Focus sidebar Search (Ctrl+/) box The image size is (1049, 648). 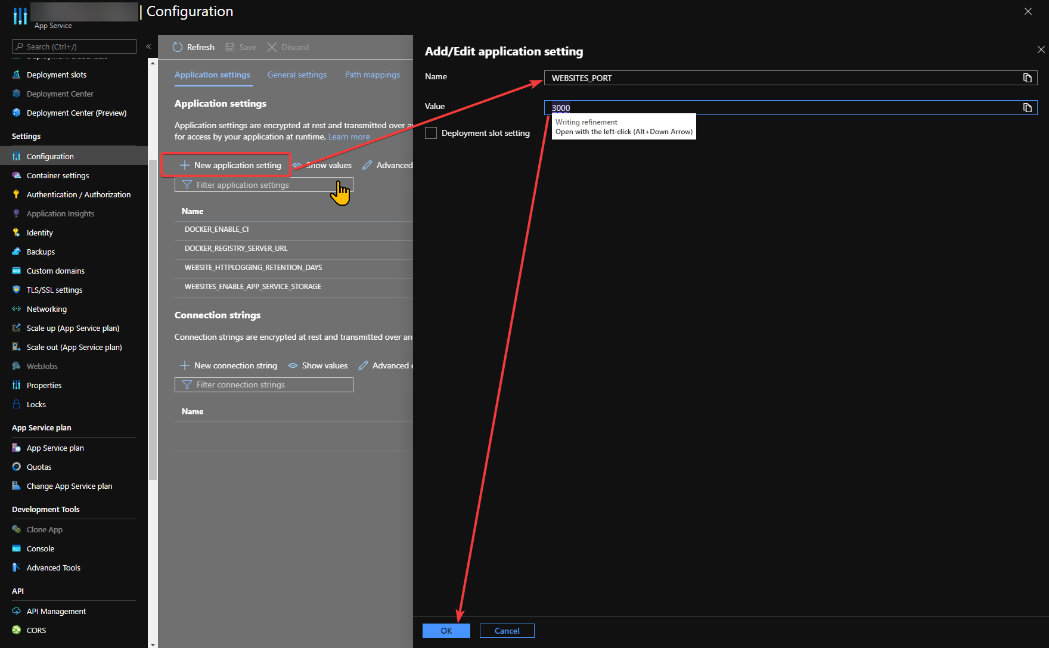point(75,46)
